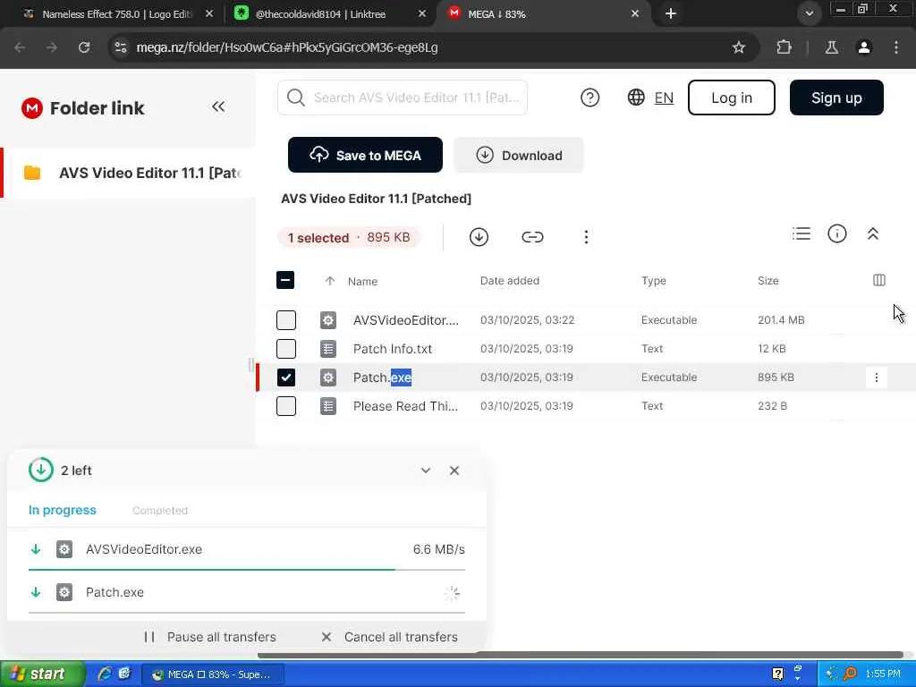Viewport: 916px width, 687px height.
Task: Select the Patch Info.txt file name
Action: [x=393, y=349]
